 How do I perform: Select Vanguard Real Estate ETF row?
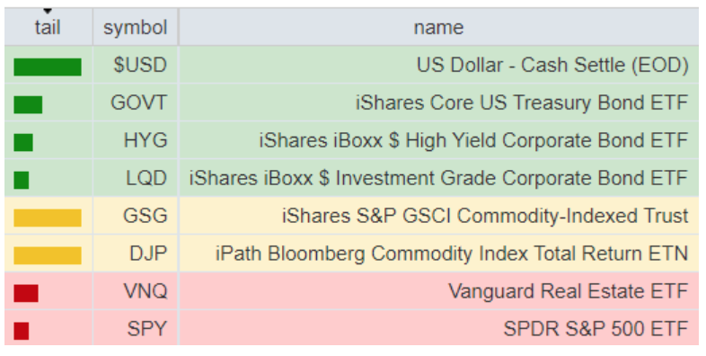351,290
